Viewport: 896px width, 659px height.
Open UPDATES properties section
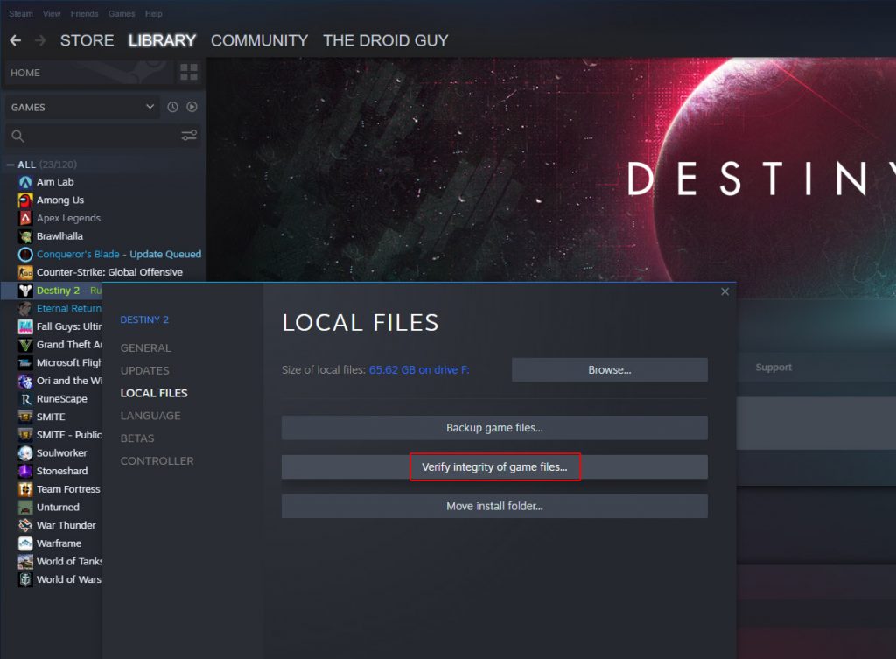[144, 371]
